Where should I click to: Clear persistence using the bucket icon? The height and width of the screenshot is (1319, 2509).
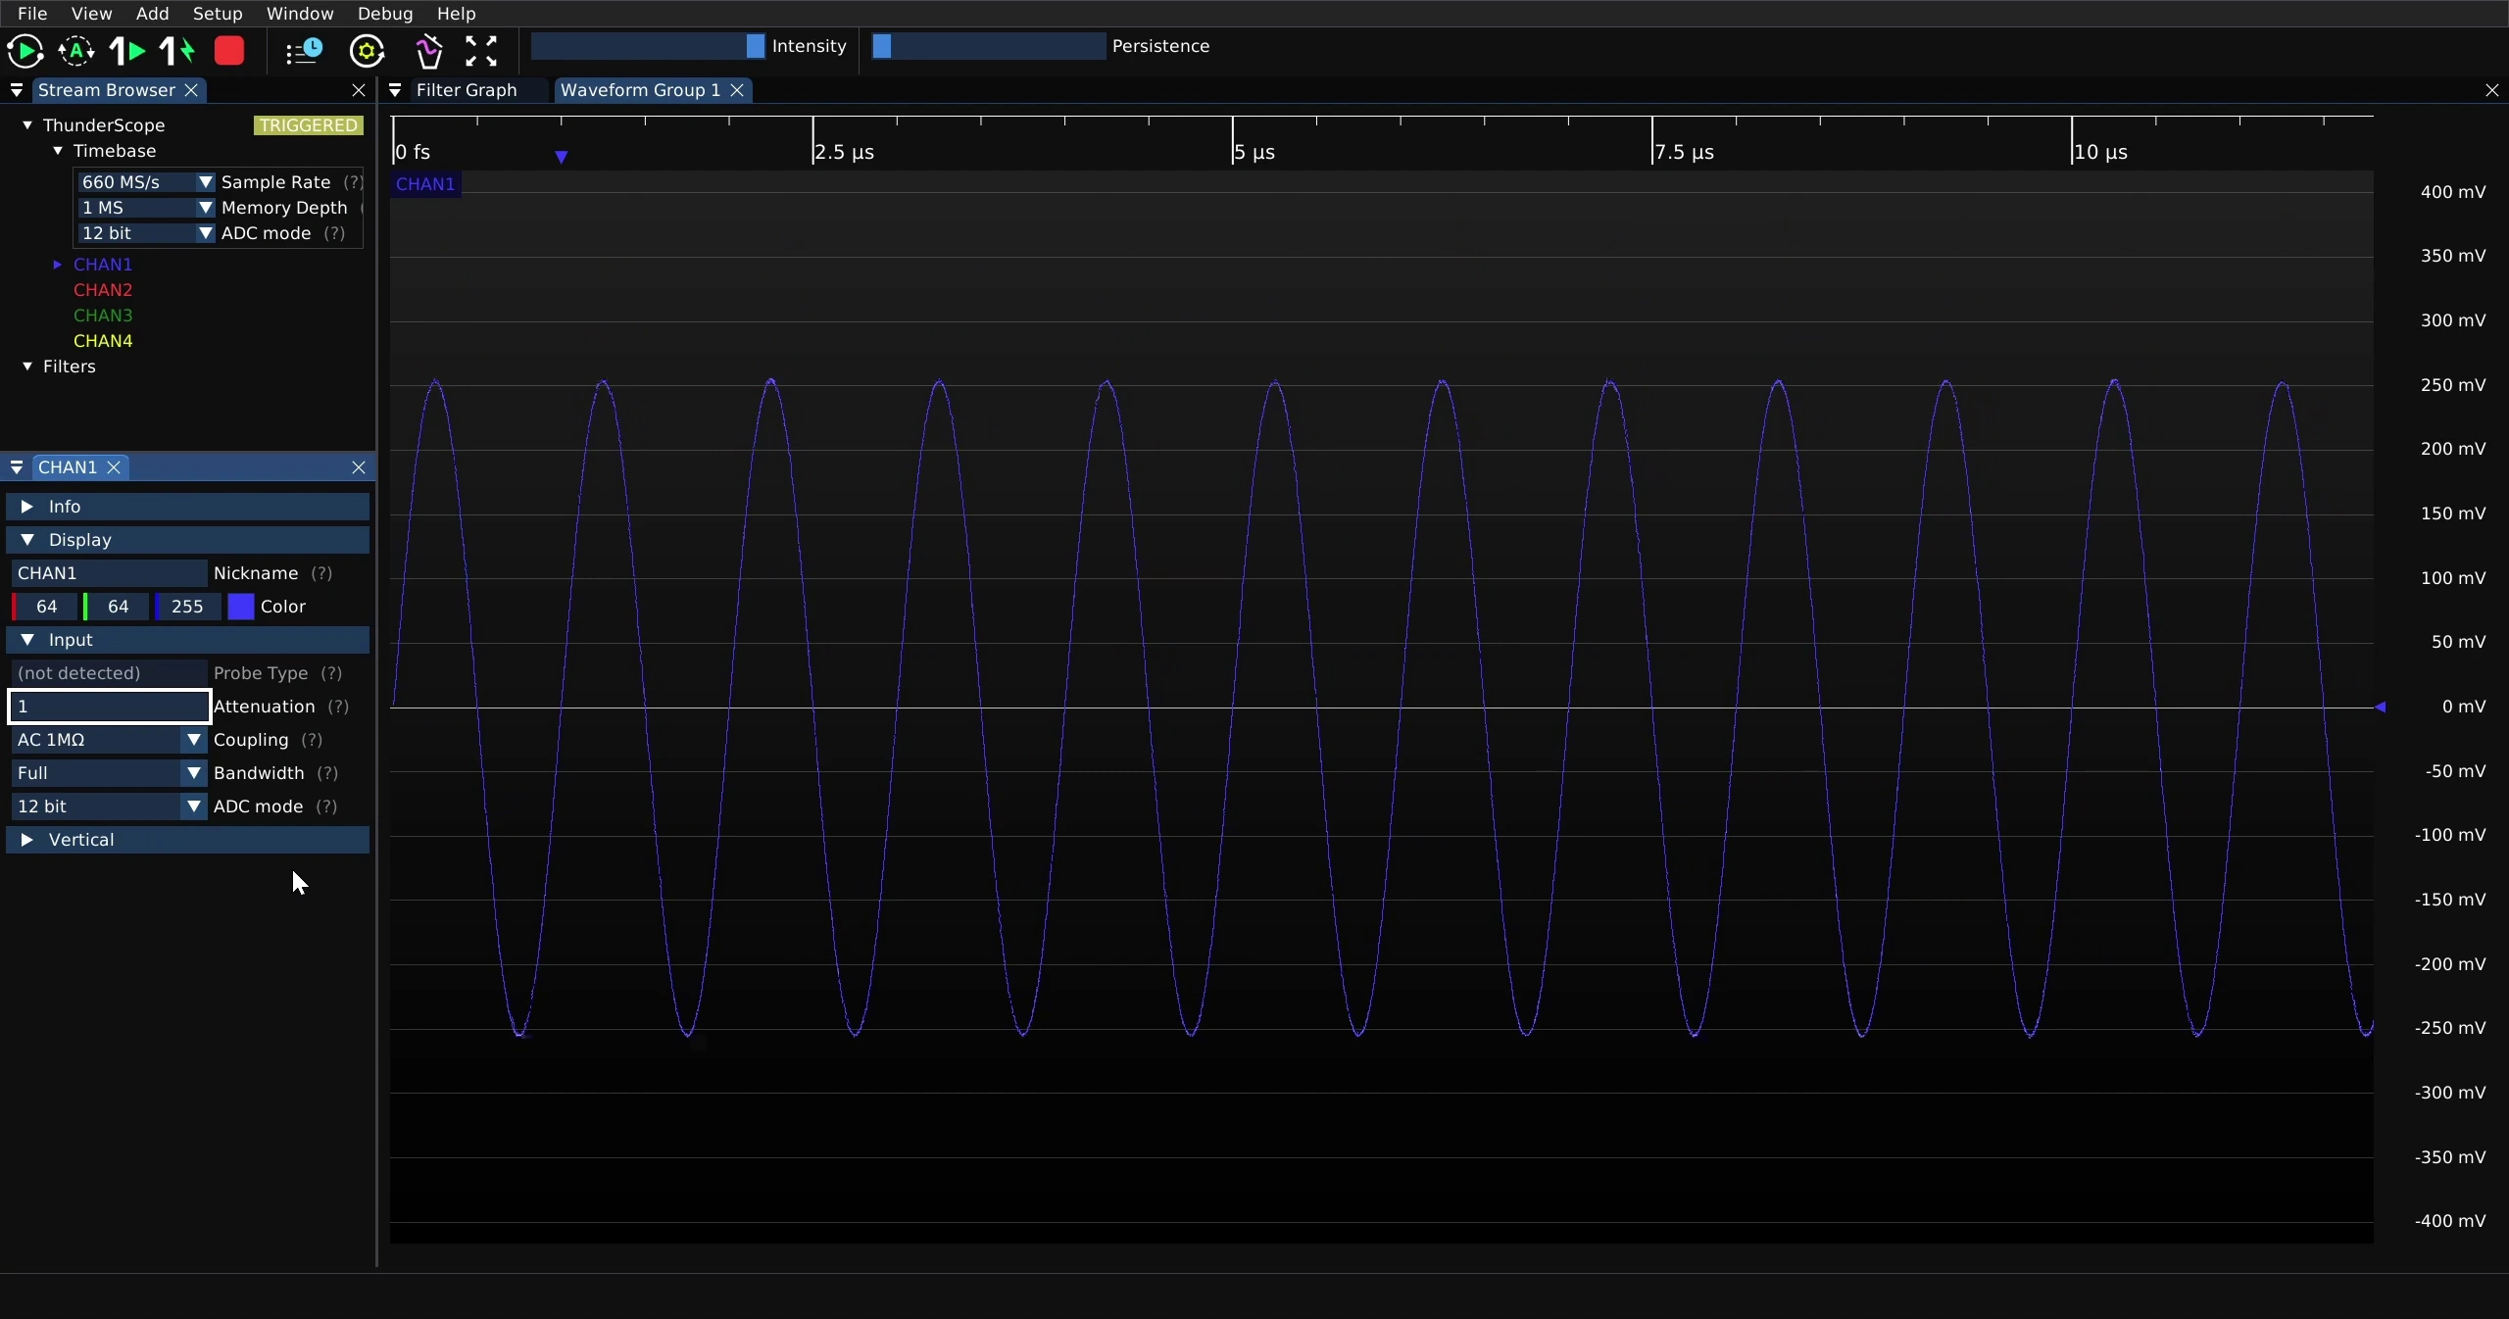(428, 51)
